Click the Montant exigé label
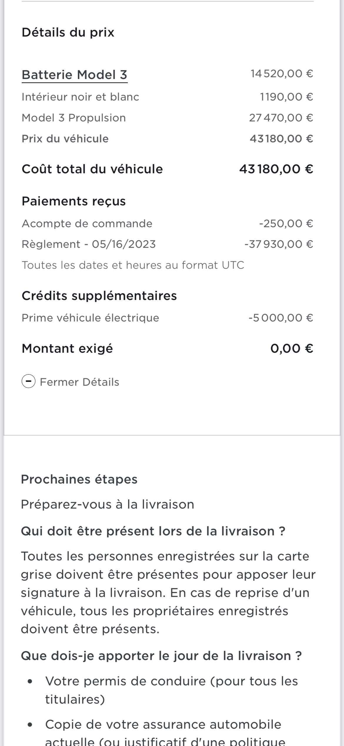Image resolution: width=344 pixels, height=746 pixels. click(67, 349)
